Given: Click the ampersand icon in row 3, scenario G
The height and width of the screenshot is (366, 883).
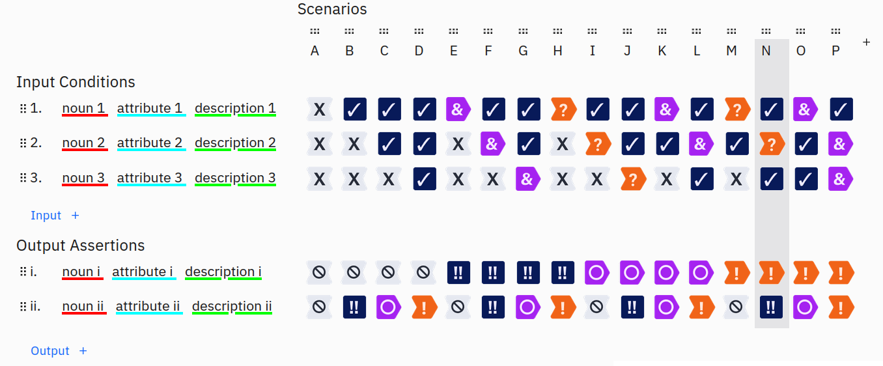Looking at the screenshot, I should pyautogui.click(x=528, y=179).
